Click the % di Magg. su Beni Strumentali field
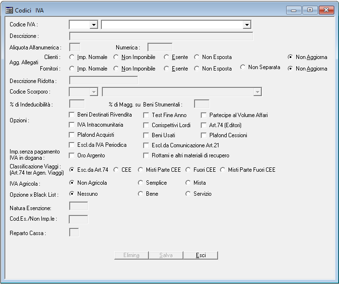The height and width of the screenshot is (284, 339). pos(202,104)
